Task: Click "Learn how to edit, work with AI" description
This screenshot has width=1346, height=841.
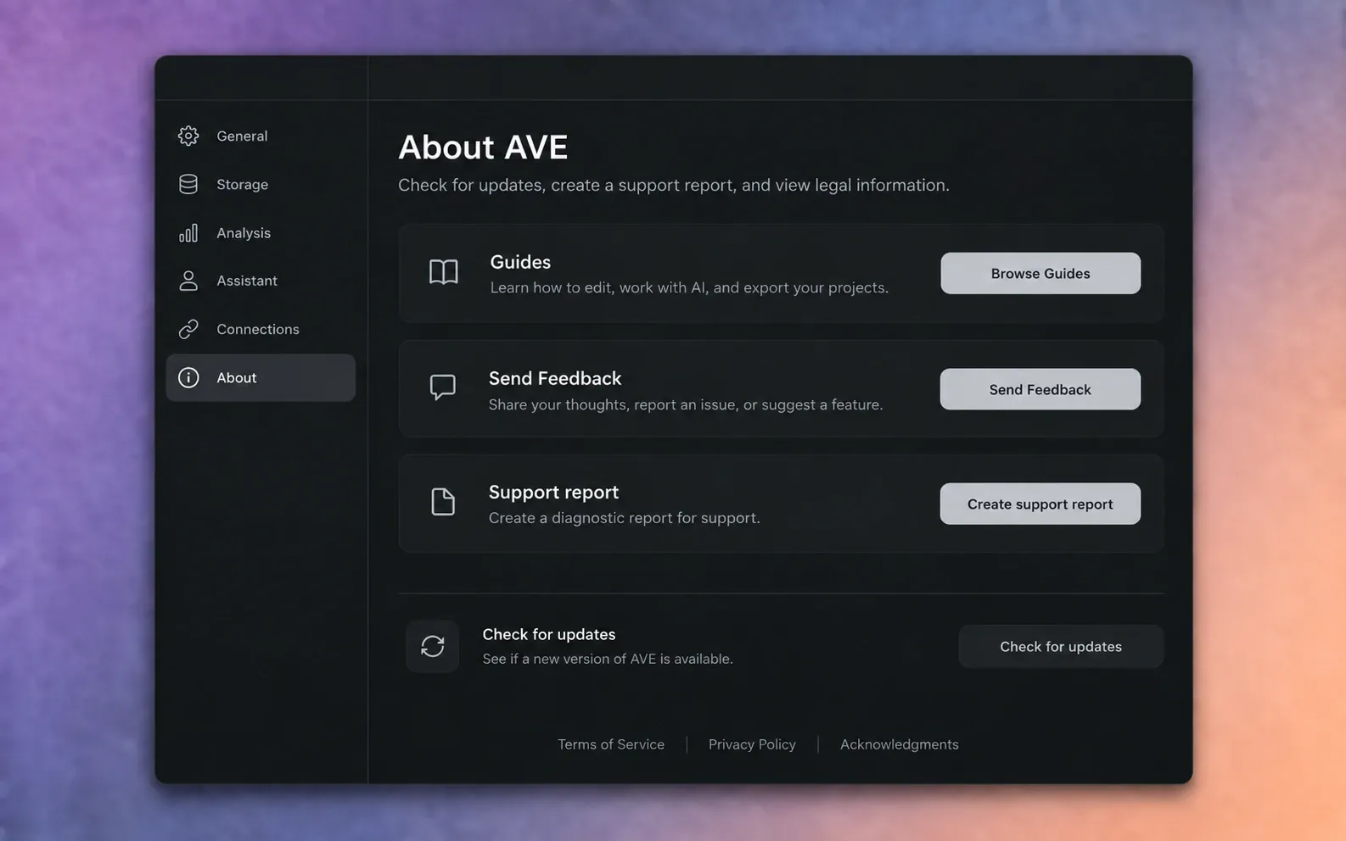Action: (x=689, y=287)
